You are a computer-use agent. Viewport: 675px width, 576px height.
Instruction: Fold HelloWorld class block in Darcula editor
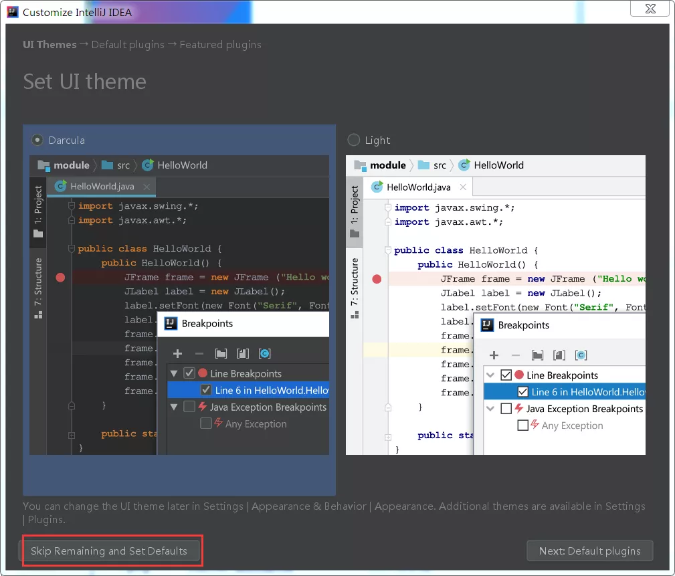tap(72, 249)
